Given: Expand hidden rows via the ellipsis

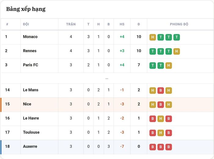Looking at the screenshot, I should tap(107, 79).
